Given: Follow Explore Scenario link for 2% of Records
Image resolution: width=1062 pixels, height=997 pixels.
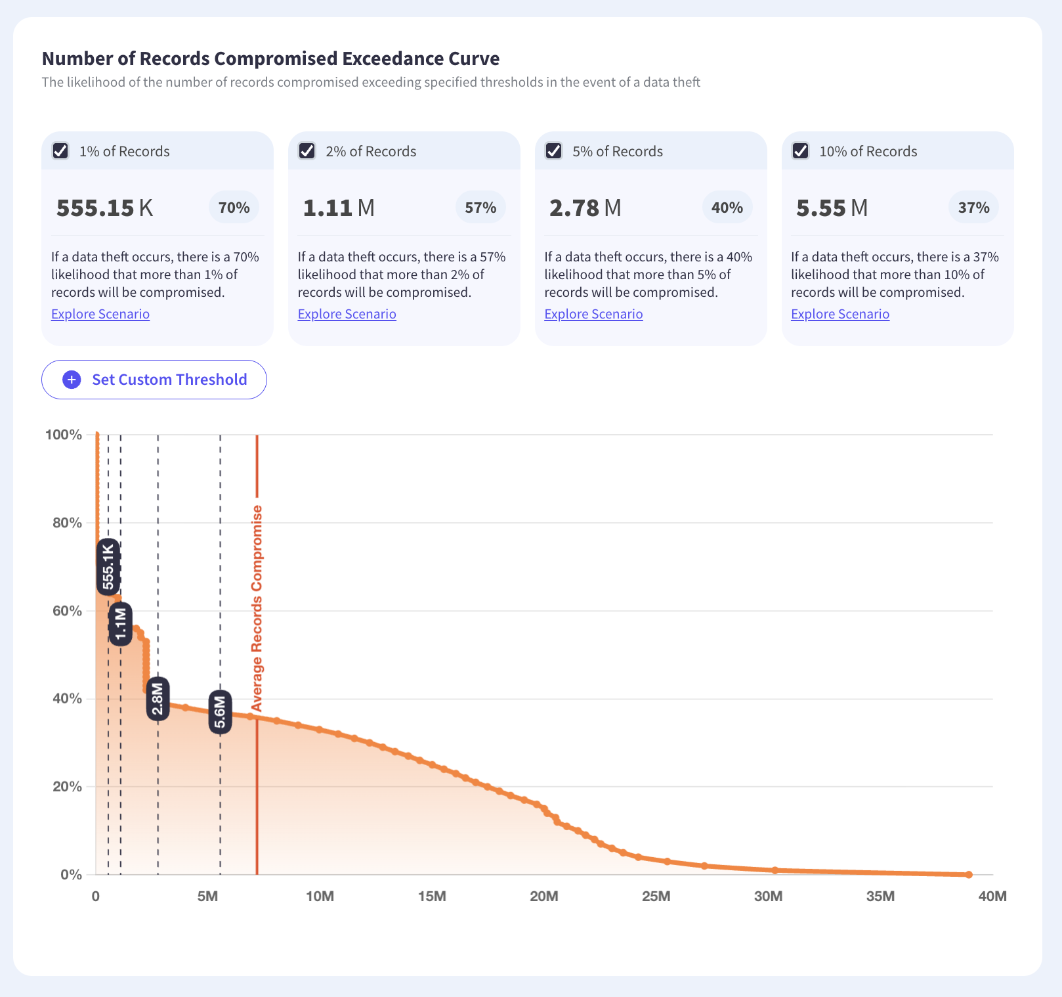Looking at the screenshot, I should coord(347,314).
